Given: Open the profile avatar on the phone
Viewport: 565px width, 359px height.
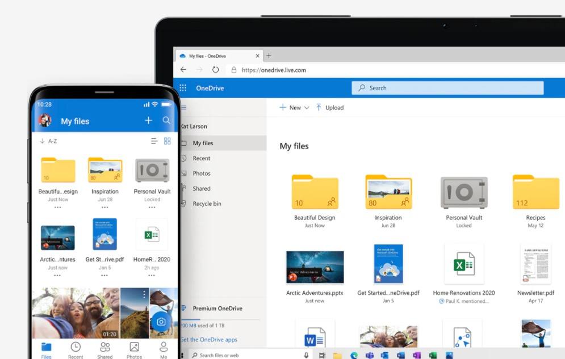Looking at the screenshot, I should tap(45, 120).
